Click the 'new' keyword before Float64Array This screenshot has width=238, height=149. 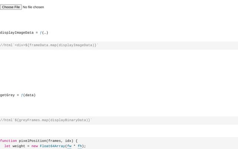click(35, 146)
